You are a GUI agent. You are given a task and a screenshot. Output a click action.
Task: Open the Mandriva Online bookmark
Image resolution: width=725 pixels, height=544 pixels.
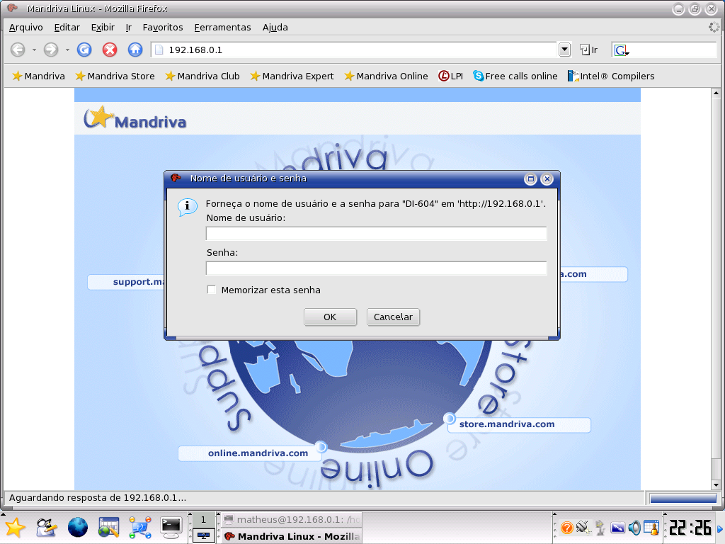(x=386, y=76)
